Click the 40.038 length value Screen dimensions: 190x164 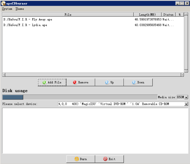(148, 25)
